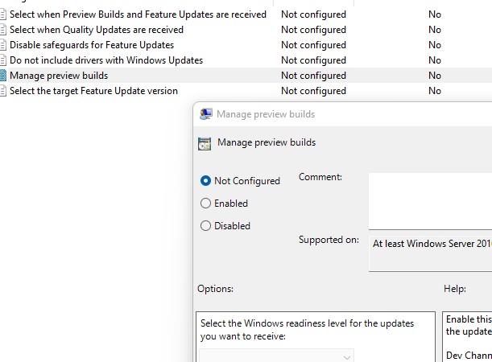Click icon for Do not include drivers policy
The width and height of the screenshot is (492, 362).
3,60
